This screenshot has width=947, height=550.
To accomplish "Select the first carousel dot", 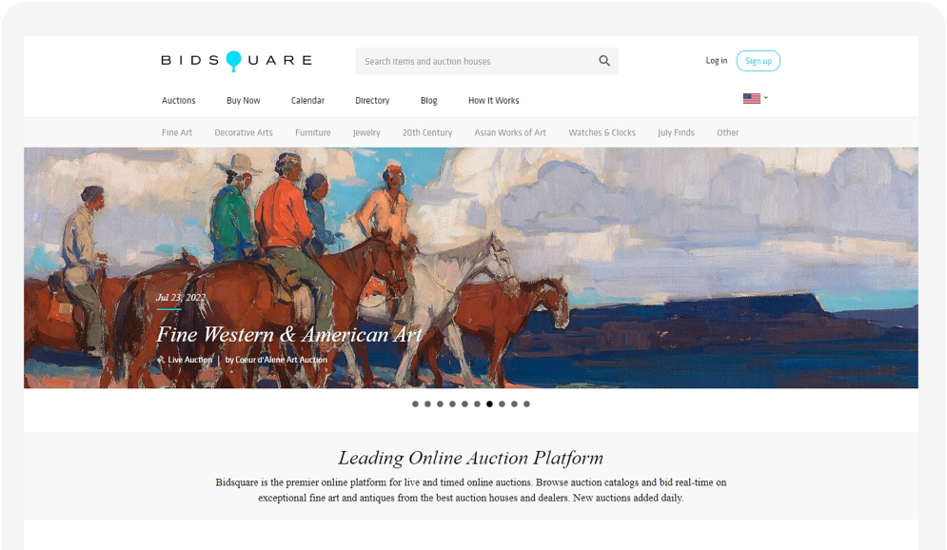I will click(415, 403).
